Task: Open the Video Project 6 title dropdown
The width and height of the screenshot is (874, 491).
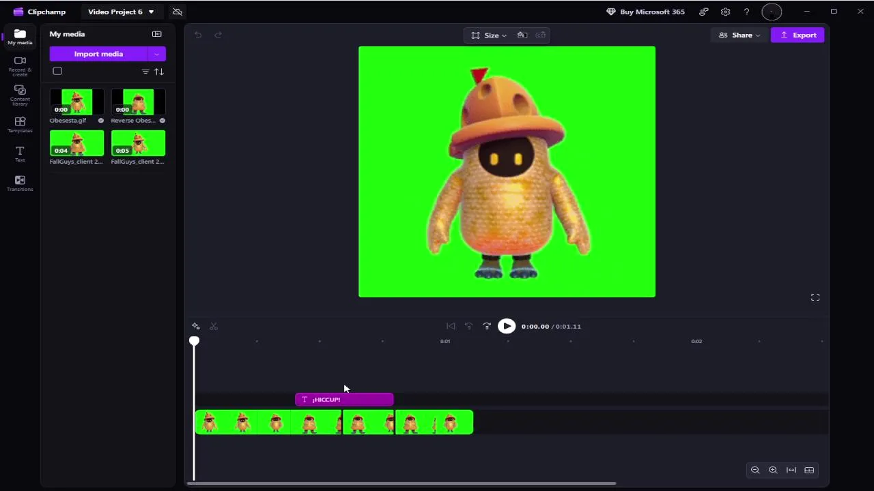Action: coord(121,12)
